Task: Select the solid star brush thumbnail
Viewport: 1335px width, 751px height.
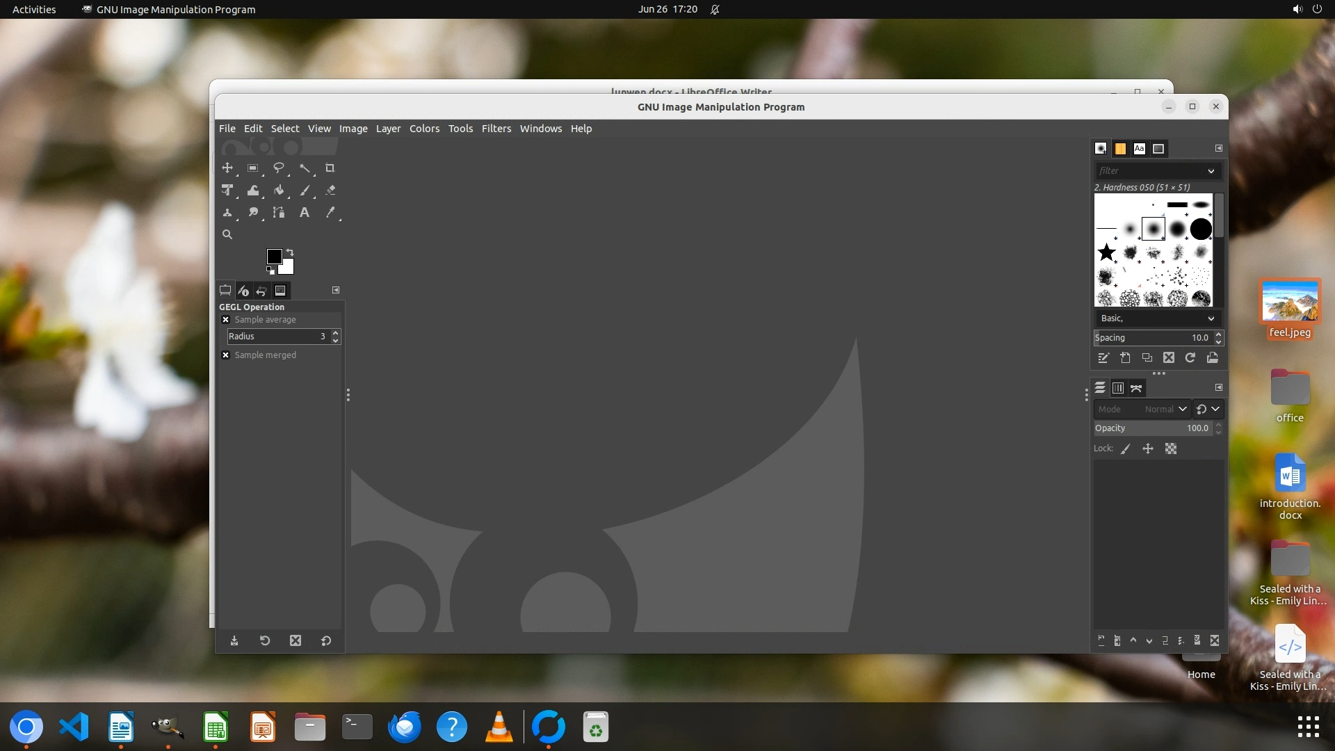Action: click(x=1106, y=252)
